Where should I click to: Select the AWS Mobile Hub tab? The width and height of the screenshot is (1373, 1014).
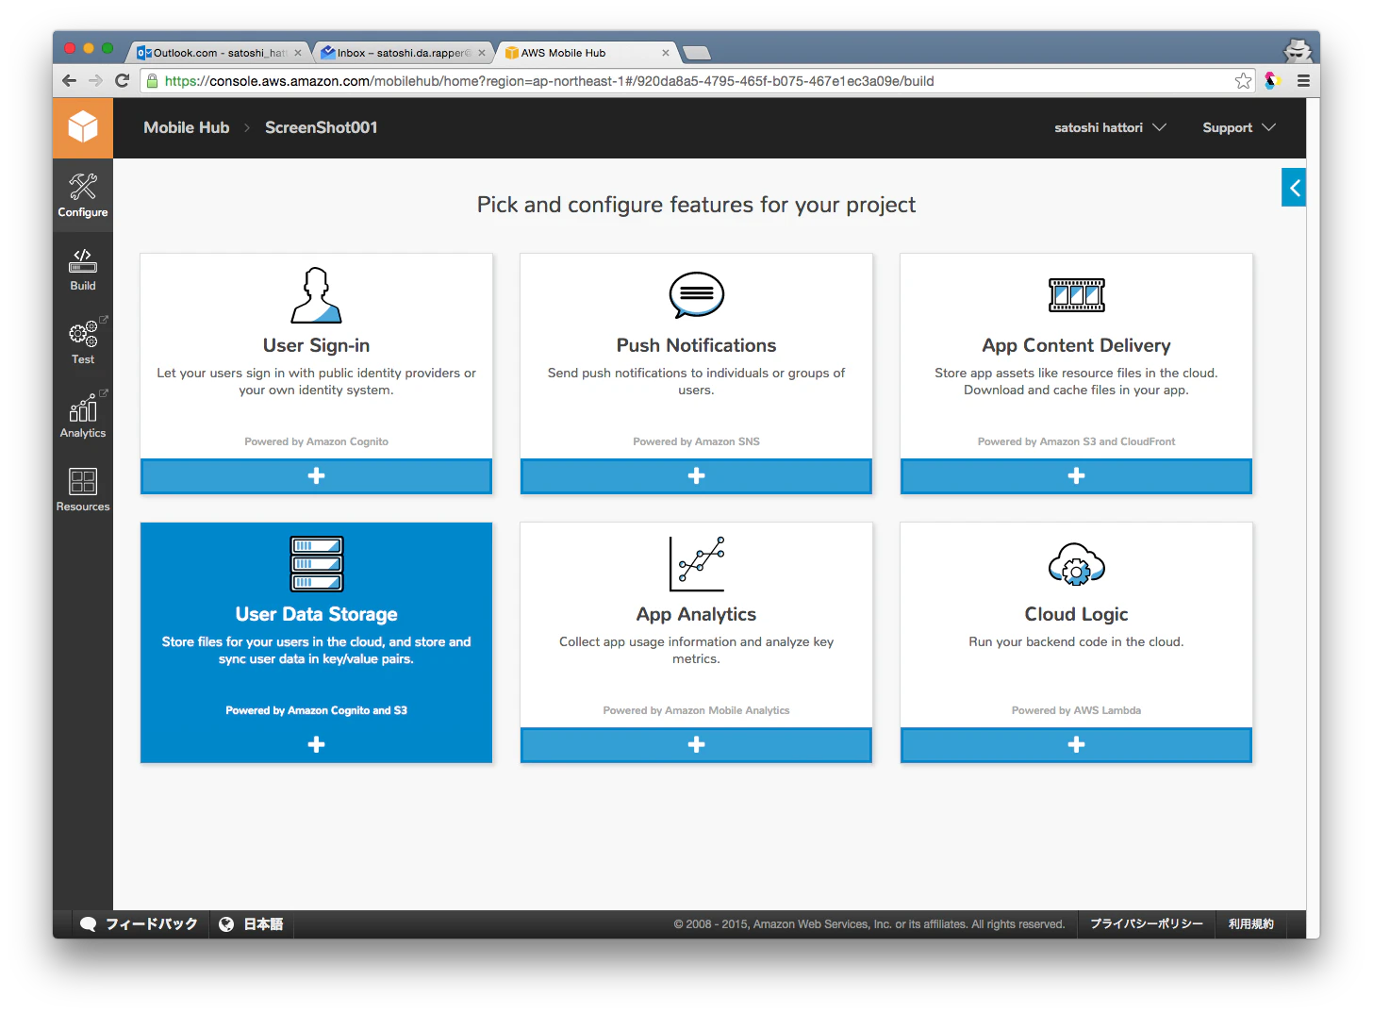[587, 53]
